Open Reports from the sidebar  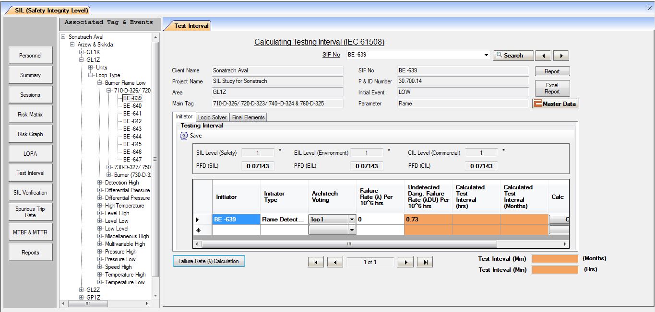(30, 253)
